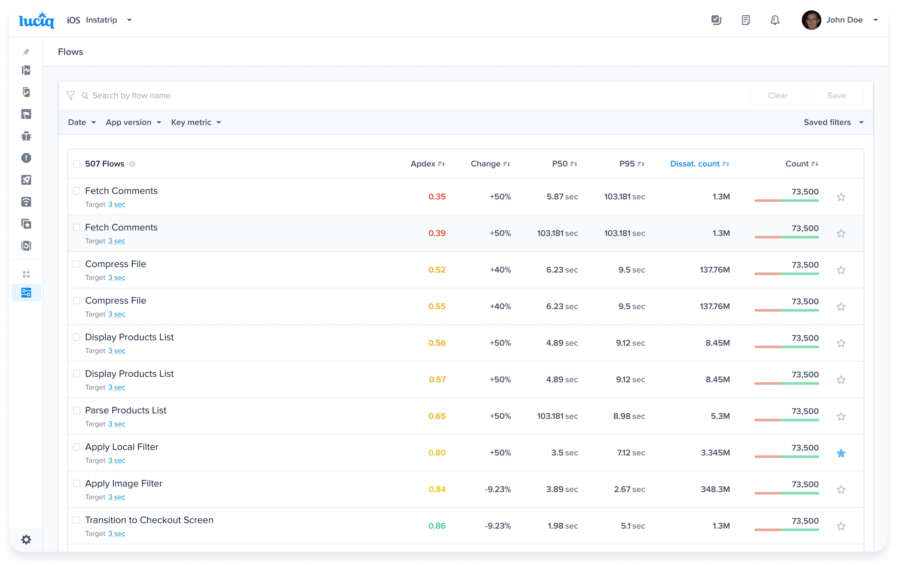Viewport: 897px width, 567px height.
Task: Unstar the Apply Local Filter flow
Action: [x=841, y=453]
